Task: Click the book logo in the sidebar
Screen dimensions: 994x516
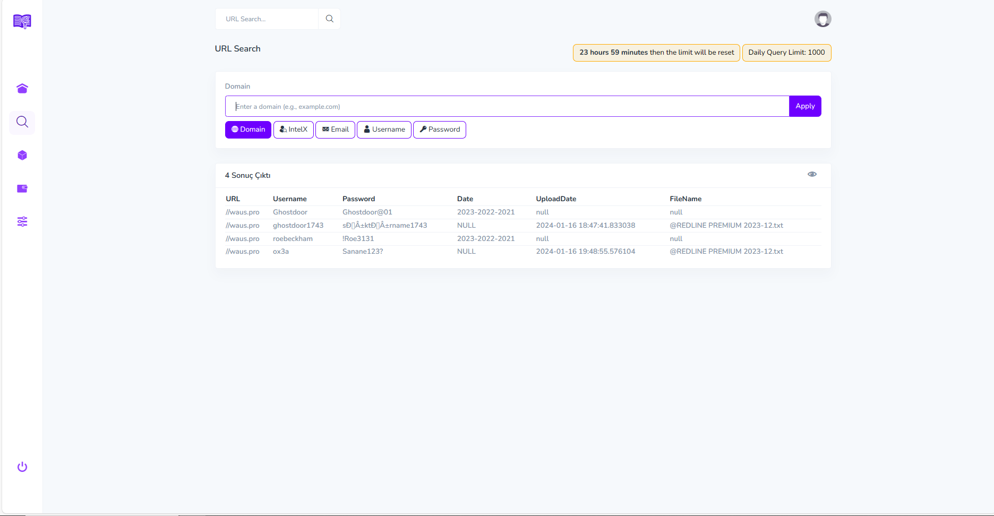Action: coord(22,21)
